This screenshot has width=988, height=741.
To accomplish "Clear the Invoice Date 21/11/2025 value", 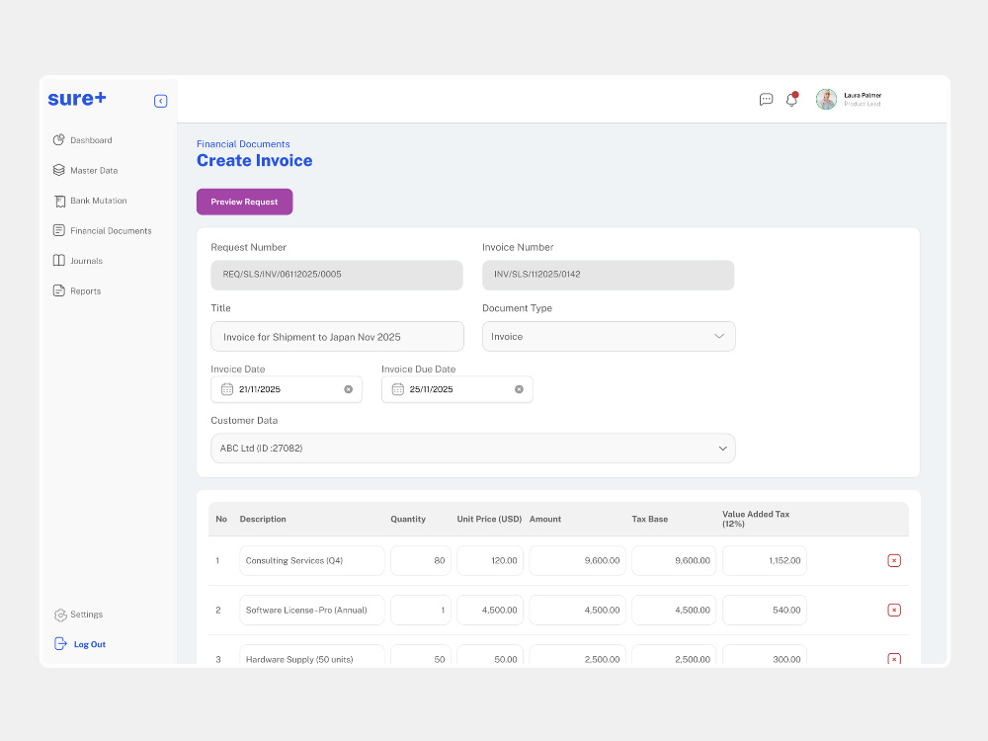I will point(349,389).
